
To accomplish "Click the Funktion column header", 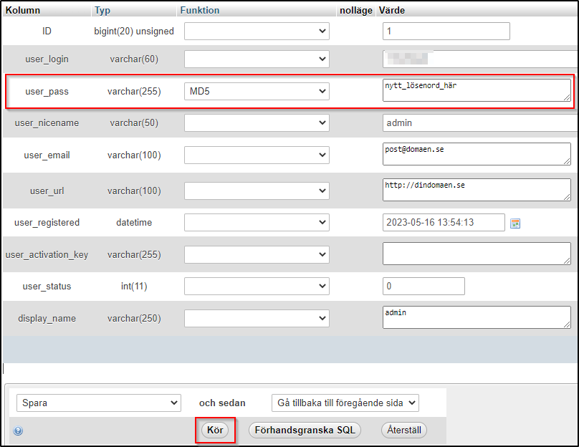I will pyautogui.click(x=200, y=11).
